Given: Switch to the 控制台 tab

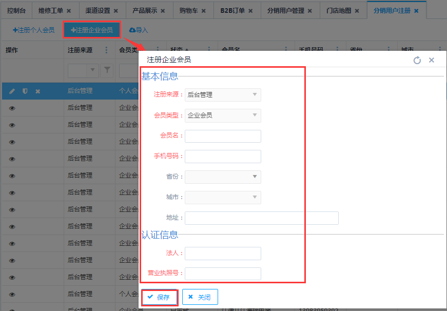Looking at the screenshot, I should pyautogui.click(x=16, y=11).
